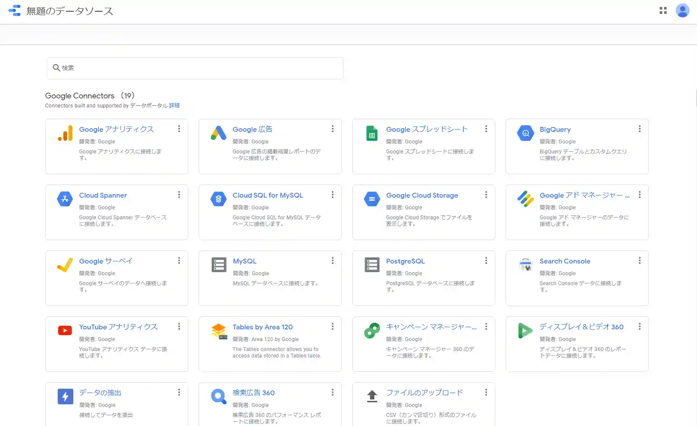Screen dimensions: 697x426
Task: Open more options for データの抽出
Action: click(x=179, y=393)
